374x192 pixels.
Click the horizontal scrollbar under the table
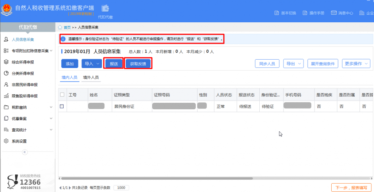pyautogui.click(x=157, y=178)
